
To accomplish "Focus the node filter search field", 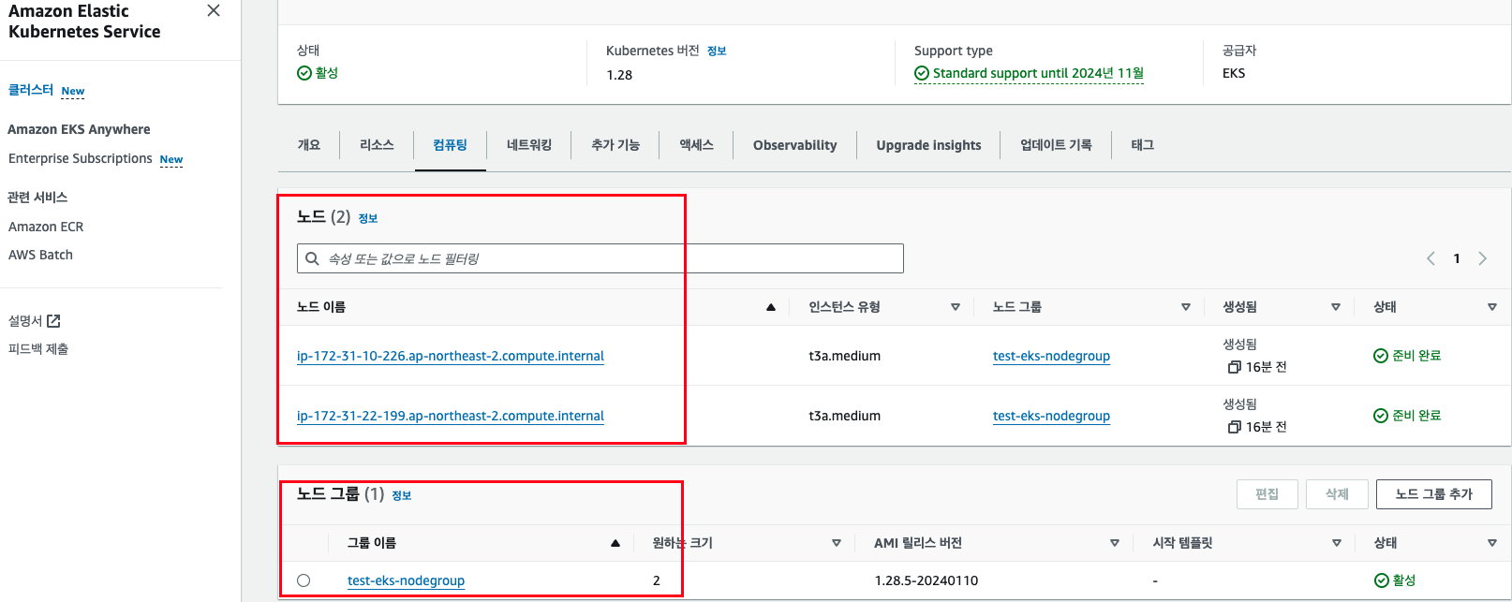I will [x=600, y=258].
